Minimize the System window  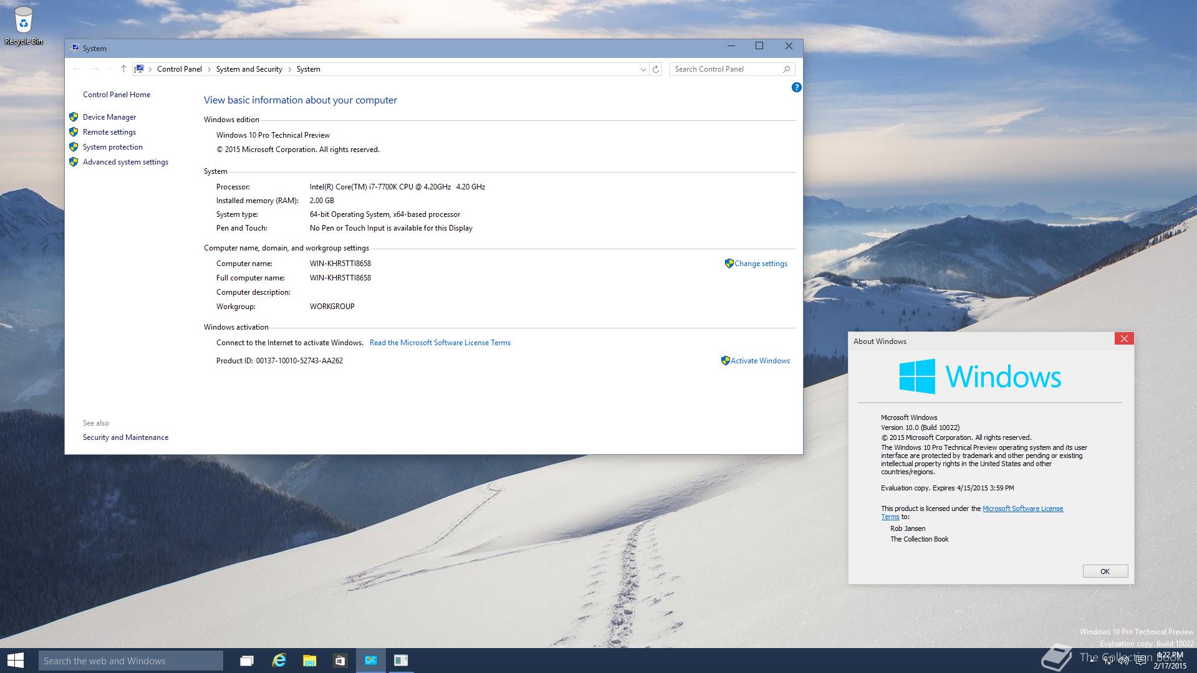(731, 45)
